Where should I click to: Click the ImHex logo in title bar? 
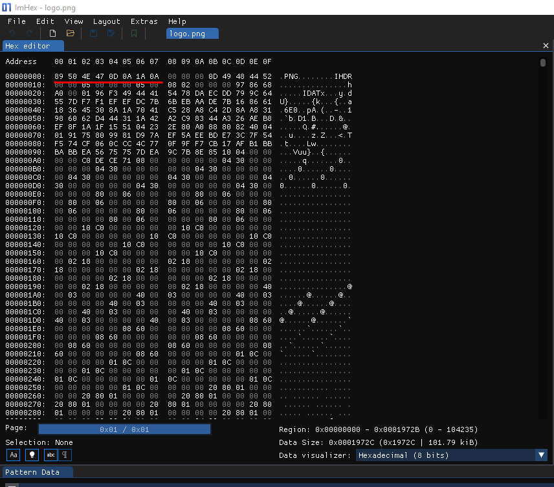point(7,7)
